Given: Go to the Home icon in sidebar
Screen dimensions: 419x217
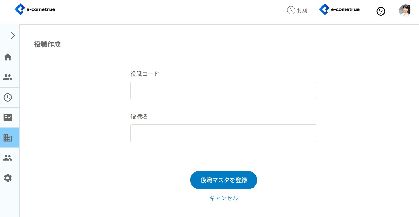Looking at the screenshot, I should coord(8,57).
